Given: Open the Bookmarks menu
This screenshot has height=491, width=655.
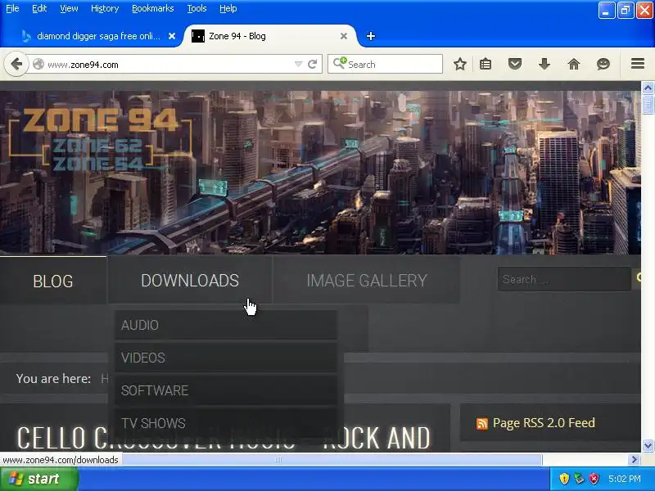Looking at the screenshot, I should click(153, 8).
